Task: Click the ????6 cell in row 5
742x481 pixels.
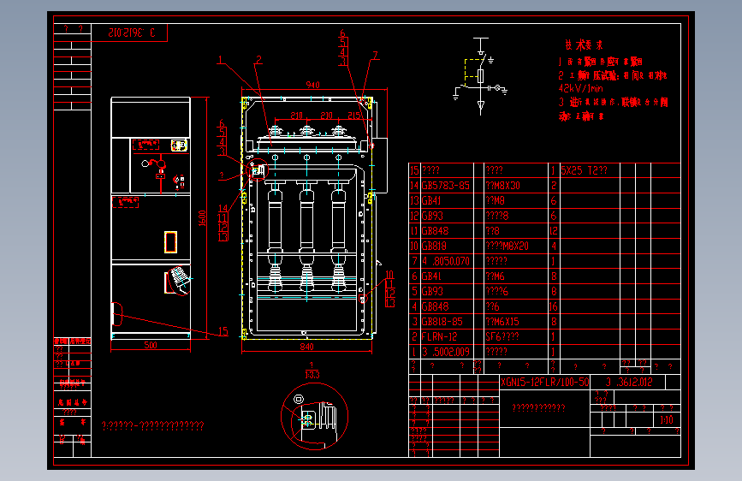Action: [497, 292]
